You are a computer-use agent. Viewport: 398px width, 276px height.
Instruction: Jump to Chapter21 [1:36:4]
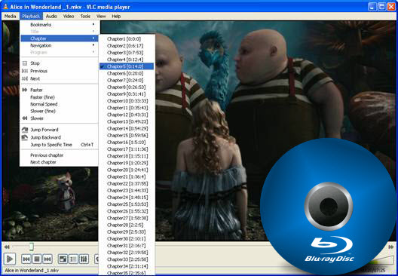click(x=127, y=176)
